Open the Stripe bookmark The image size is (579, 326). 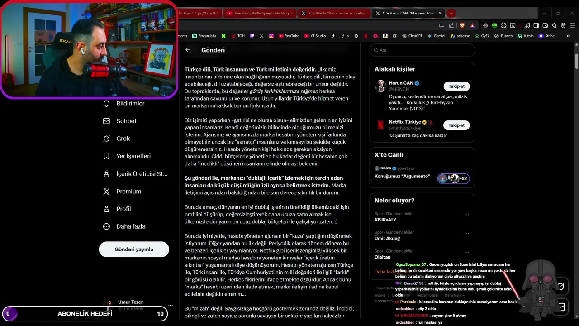546,36
